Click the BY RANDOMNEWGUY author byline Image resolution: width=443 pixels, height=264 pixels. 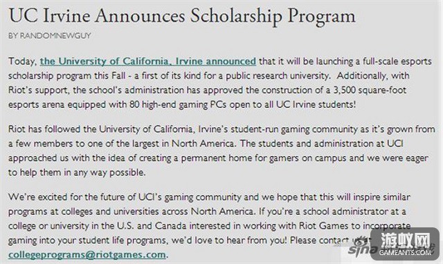coord(49,36)
